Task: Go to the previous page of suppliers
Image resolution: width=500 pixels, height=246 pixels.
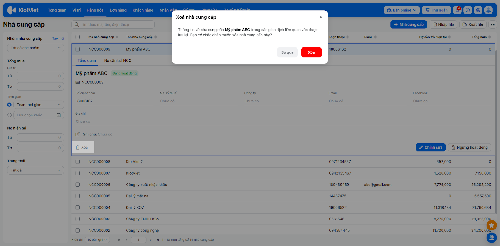Action: coord(127,240)
